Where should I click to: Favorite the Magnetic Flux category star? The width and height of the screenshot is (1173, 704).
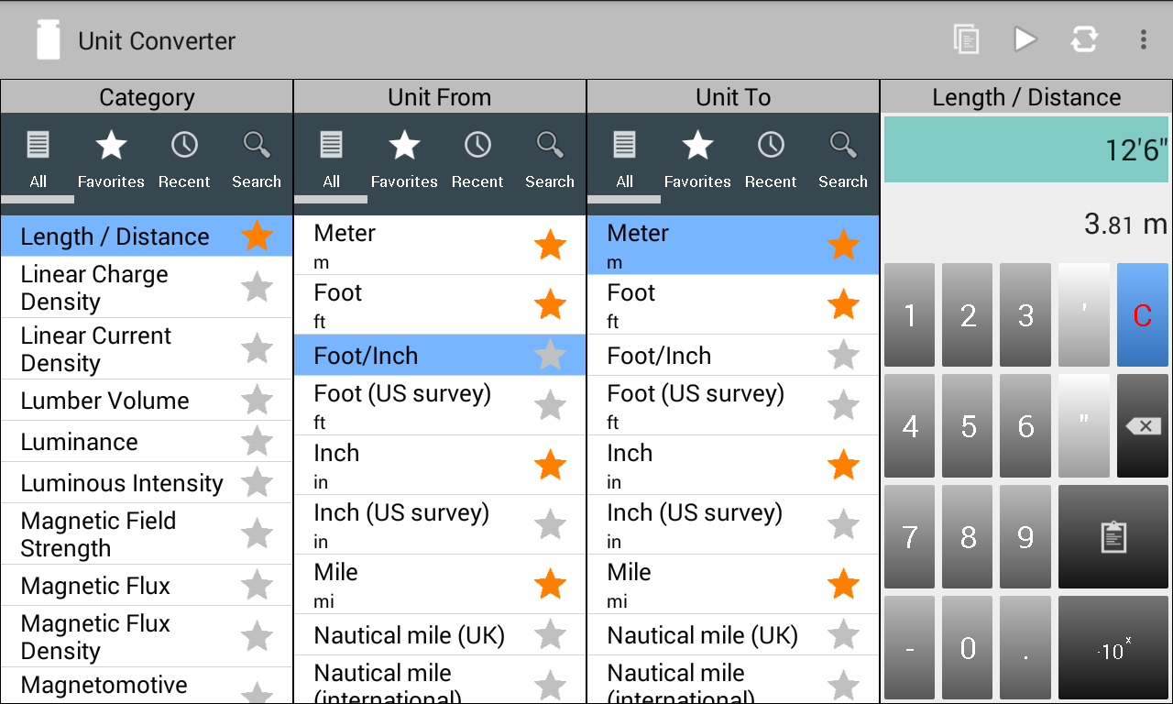click(257, 585)
